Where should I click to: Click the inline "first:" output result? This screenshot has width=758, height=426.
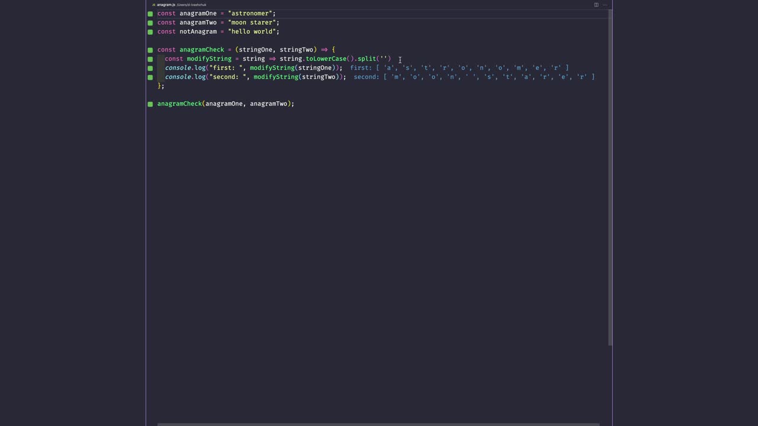pos(459,68)
